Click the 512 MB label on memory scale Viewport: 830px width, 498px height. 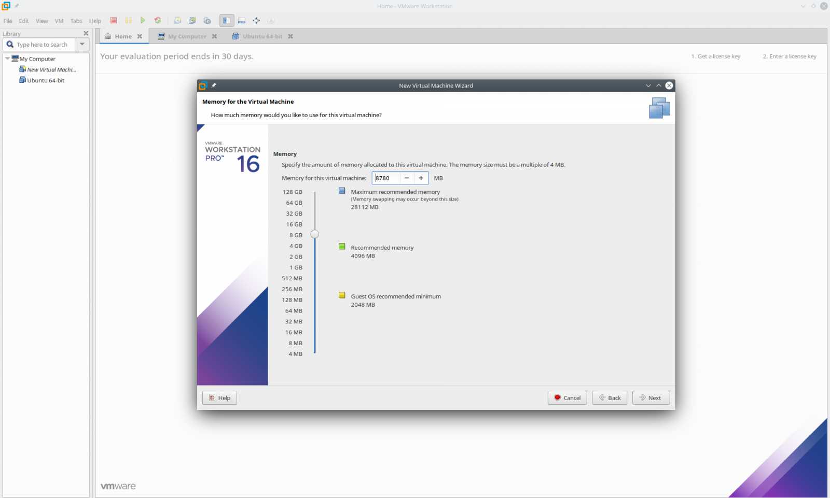292,278
